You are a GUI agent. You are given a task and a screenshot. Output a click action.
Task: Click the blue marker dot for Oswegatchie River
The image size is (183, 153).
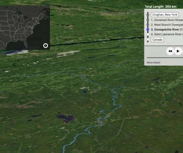148,29
